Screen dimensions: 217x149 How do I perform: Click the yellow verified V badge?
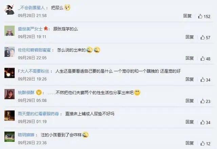click(x=39, y=92)
